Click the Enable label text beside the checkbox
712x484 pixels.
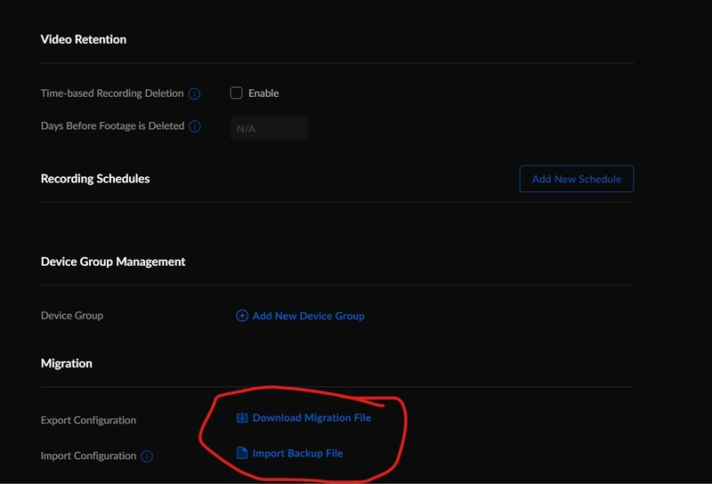click(x=263, y=93)
